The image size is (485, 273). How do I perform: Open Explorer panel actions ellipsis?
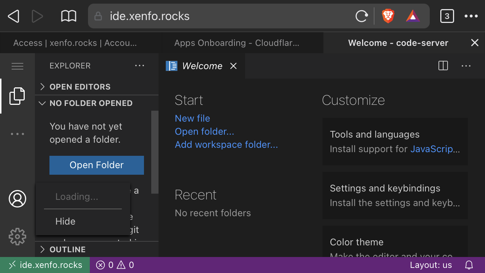point(140,66)
